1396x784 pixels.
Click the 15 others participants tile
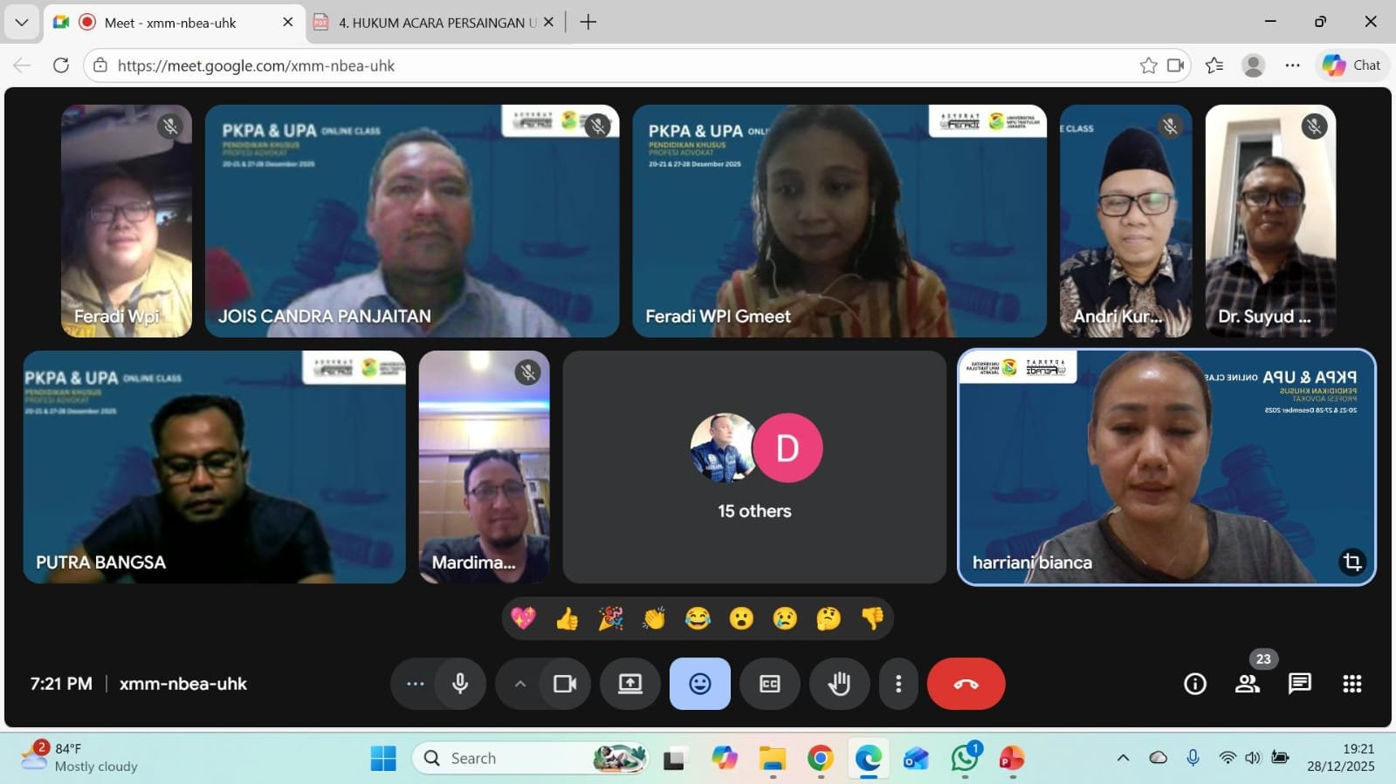click(754, 467)
